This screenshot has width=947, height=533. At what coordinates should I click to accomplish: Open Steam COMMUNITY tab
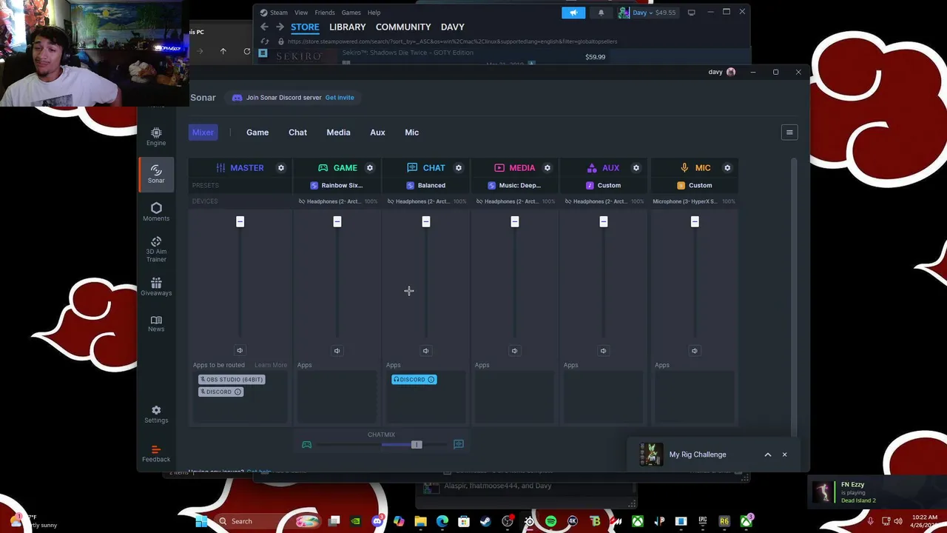403,27
